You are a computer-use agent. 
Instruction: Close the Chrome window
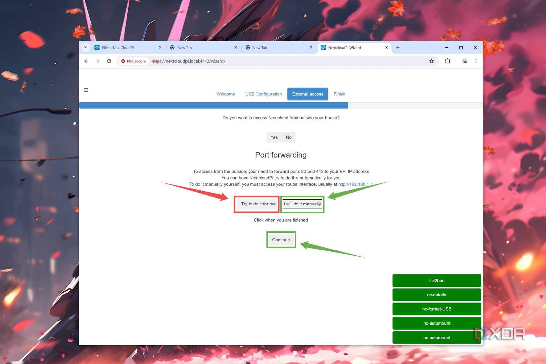(x=476, y=48)
